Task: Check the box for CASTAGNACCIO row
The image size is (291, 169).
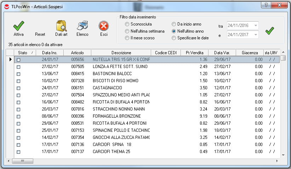Action: (x=18, y=88)
